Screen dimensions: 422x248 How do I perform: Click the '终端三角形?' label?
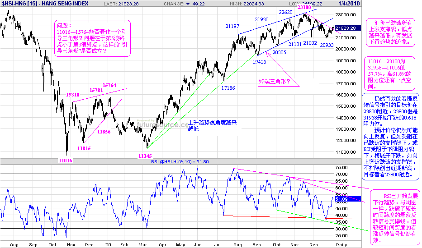275,81
